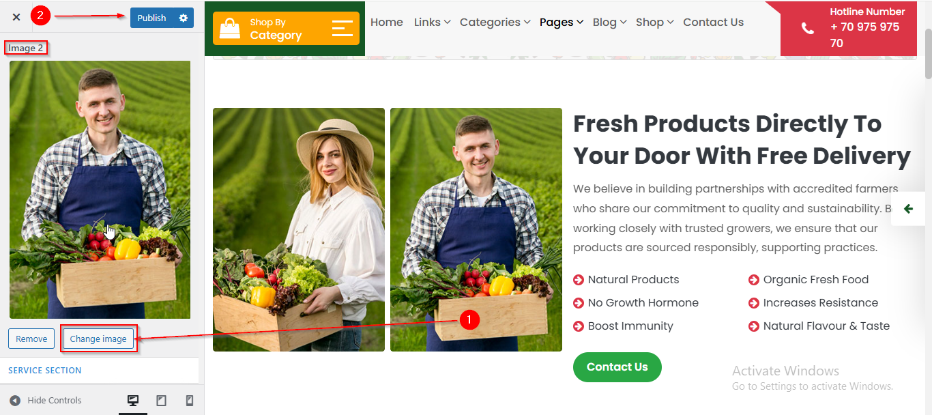Click the Hide Controls arrow icon
932x415 pixels.
click(15, 401)
